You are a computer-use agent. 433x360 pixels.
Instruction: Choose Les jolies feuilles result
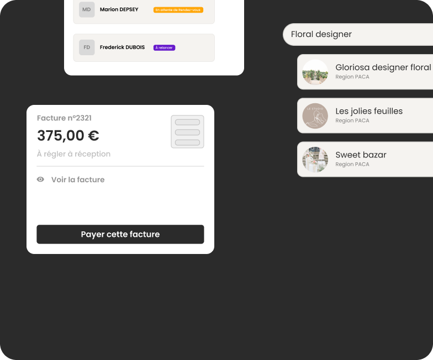click(365, 116)
